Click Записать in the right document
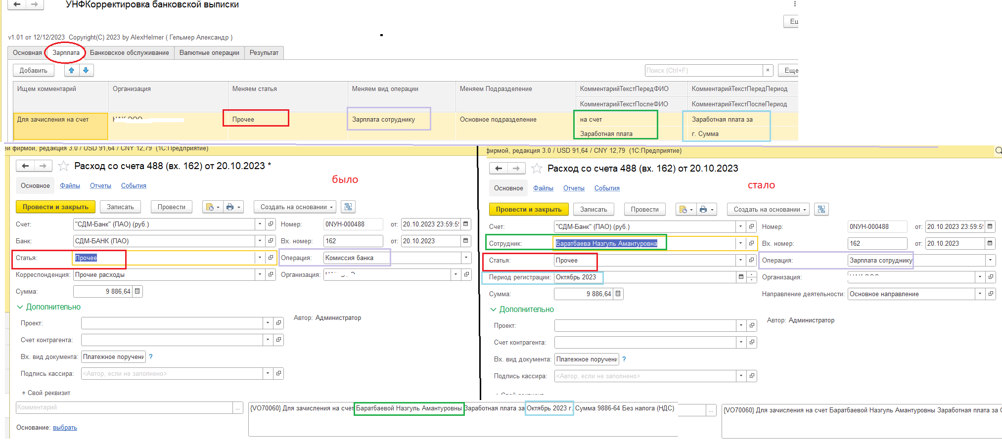1002x446 pixels. pyautogui.click(x=593, y=209)
